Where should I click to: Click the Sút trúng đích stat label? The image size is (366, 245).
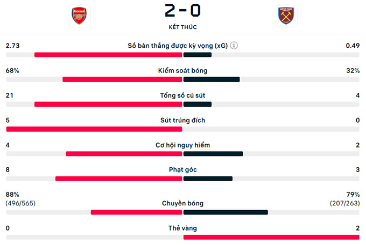182,120
